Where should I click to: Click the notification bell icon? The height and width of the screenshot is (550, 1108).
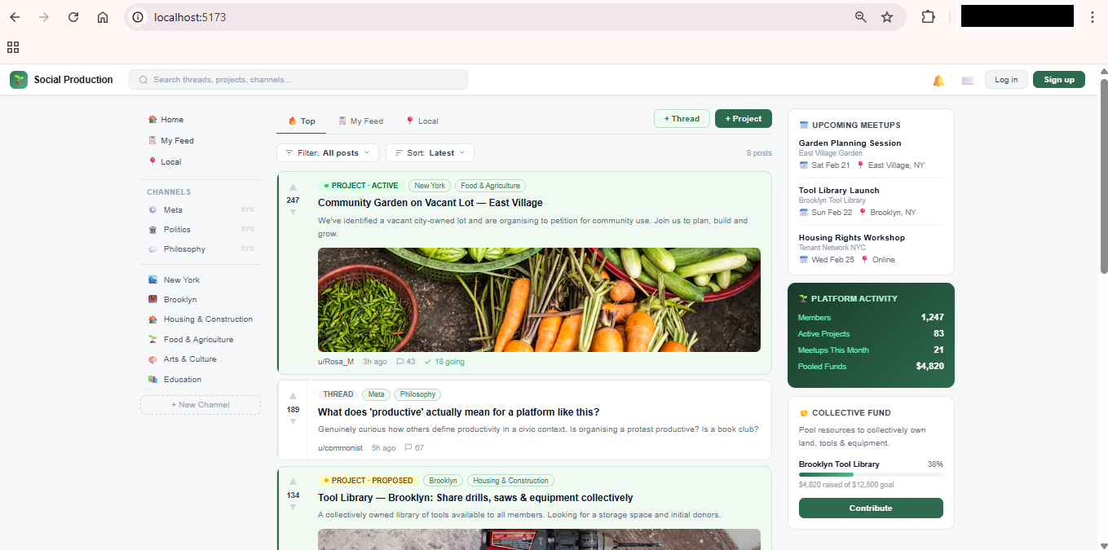coord(938,80)
